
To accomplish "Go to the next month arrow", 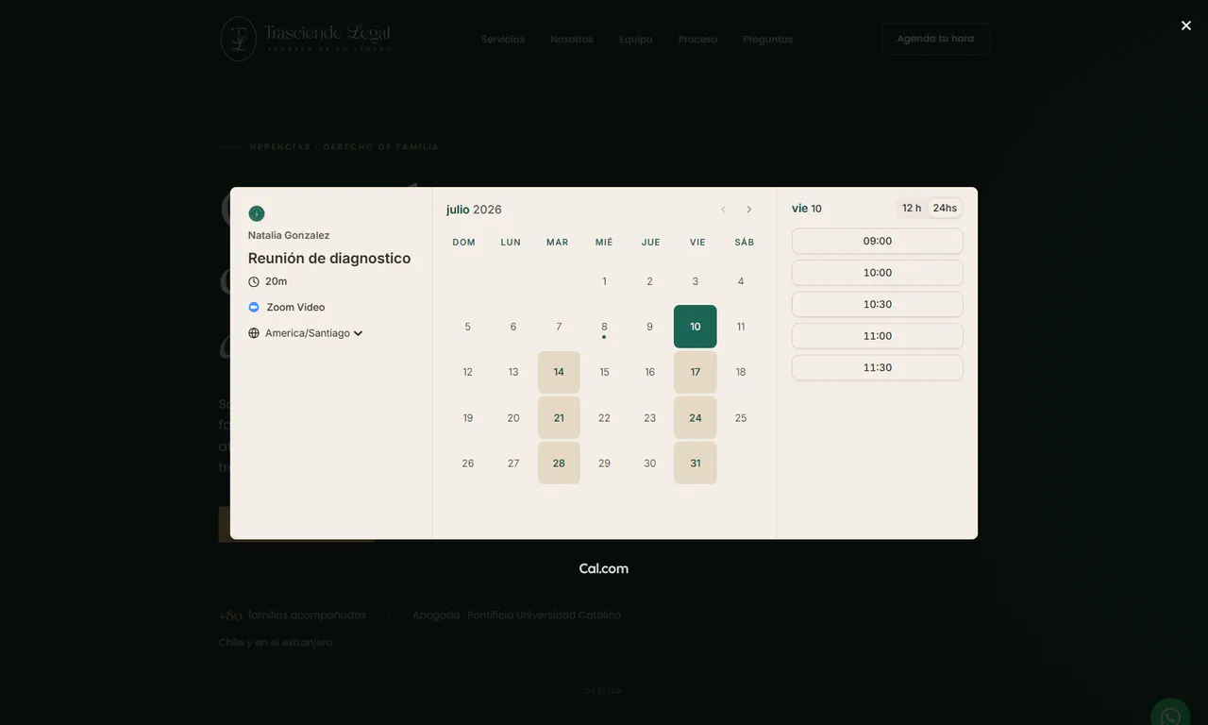I will 749,210.
